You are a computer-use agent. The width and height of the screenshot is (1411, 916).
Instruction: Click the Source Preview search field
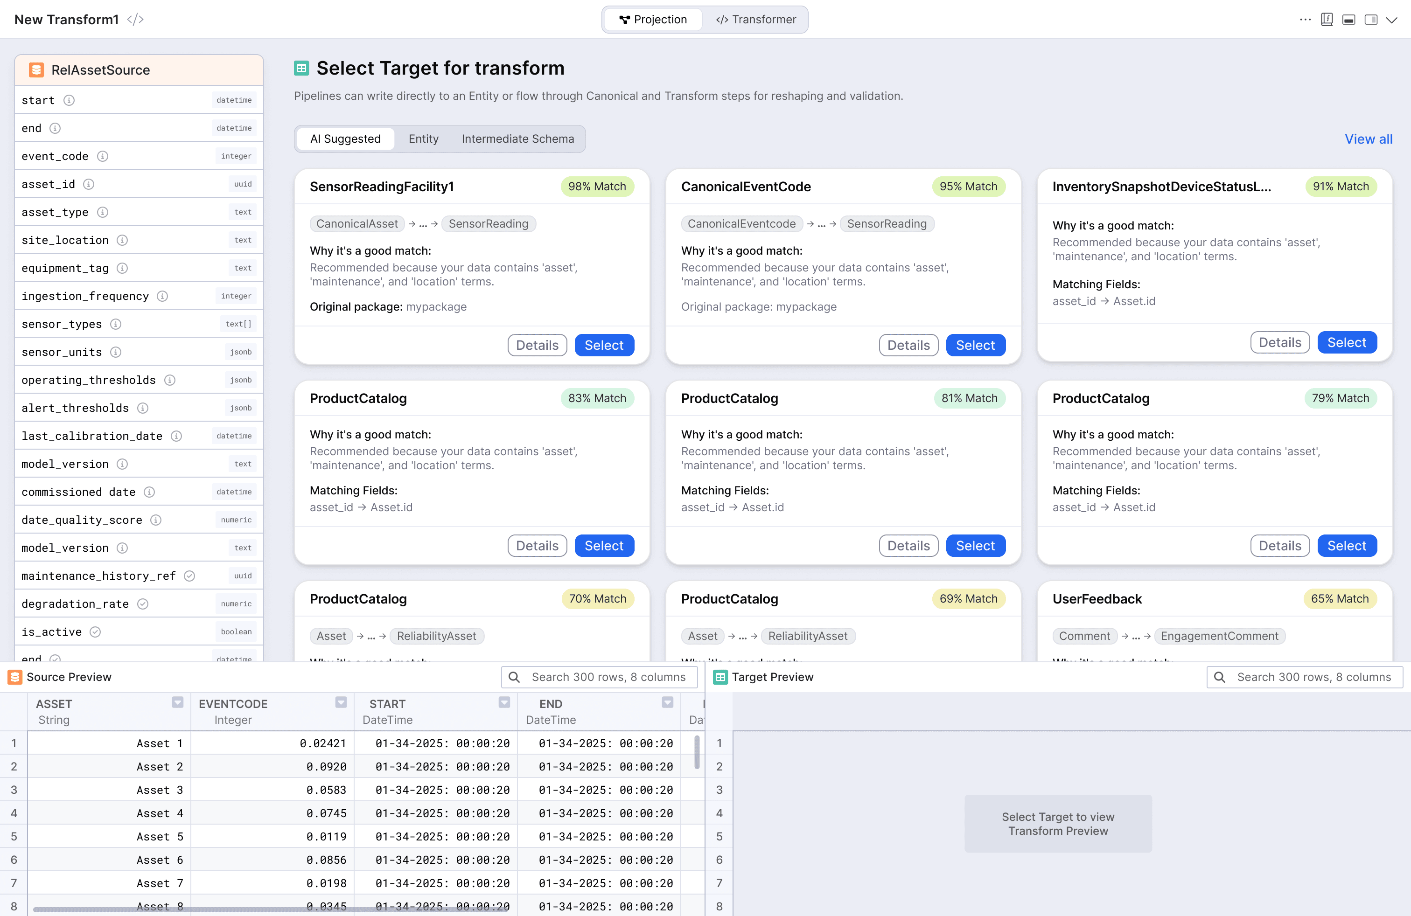(607, 677)
